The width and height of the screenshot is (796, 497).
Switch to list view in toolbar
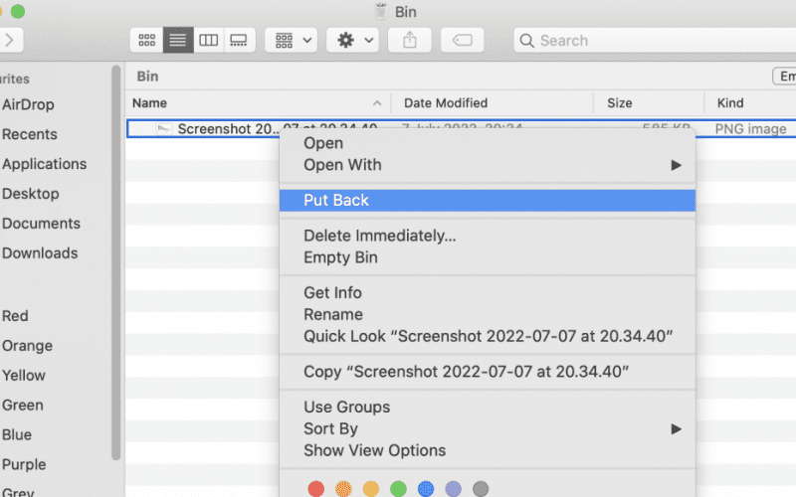(178, 41)
